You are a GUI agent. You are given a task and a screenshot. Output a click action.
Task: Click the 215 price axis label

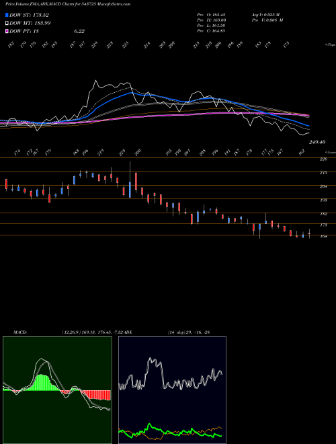pos(323,173)
